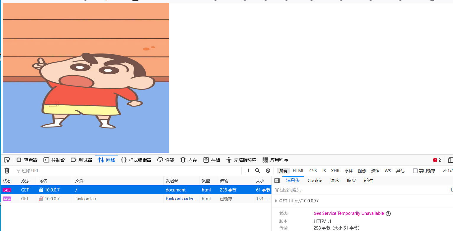Screen dimensions: 453x231
Task: Click insecure lock icon in favicon.ico row
Action: 41,199
